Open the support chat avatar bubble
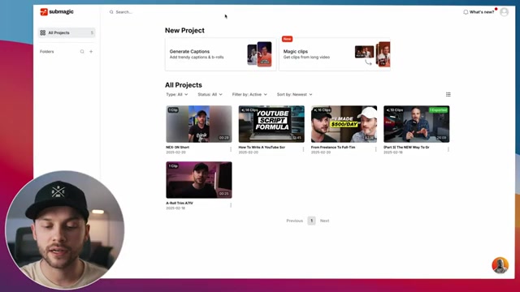Screen dimensions: 520x292 coord(500,265)
